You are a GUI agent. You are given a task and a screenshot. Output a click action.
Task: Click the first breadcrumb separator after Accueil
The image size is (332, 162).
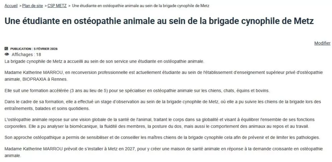click(20, 6)
